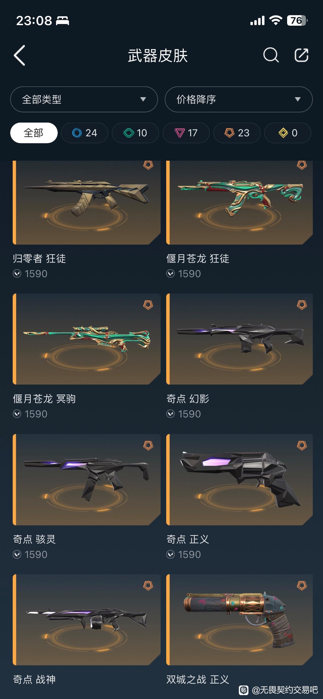Open the search magnifier icon

(x=271, y=55)
